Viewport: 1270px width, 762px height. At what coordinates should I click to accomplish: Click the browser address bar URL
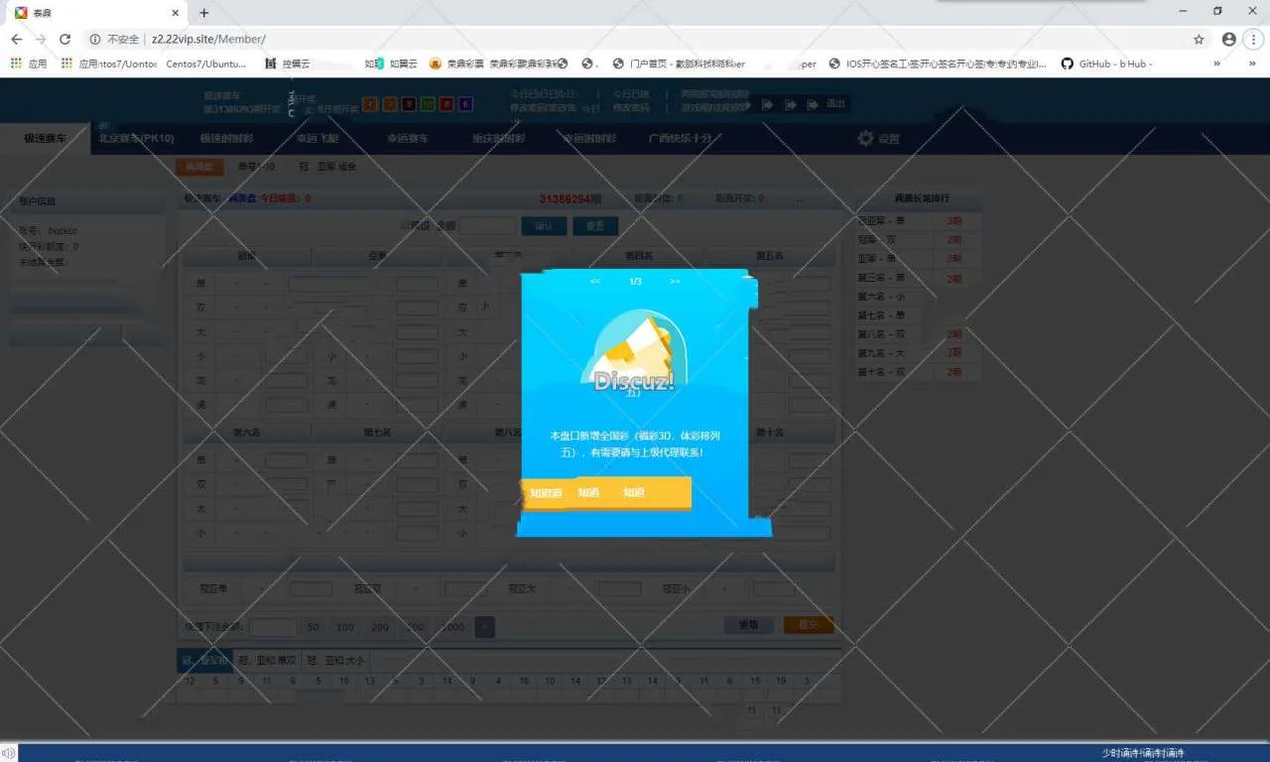coord(208,40)
